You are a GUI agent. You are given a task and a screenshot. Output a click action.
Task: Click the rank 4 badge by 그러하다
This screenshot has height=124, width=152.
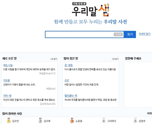(104, 120)
